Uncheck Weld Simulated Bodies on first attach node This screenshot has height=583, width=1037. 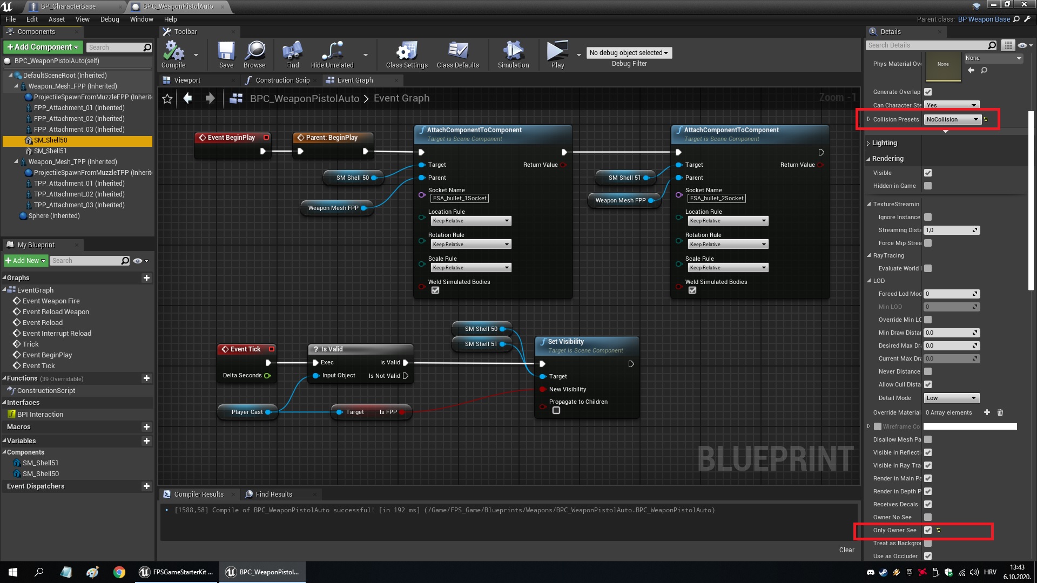435,290
